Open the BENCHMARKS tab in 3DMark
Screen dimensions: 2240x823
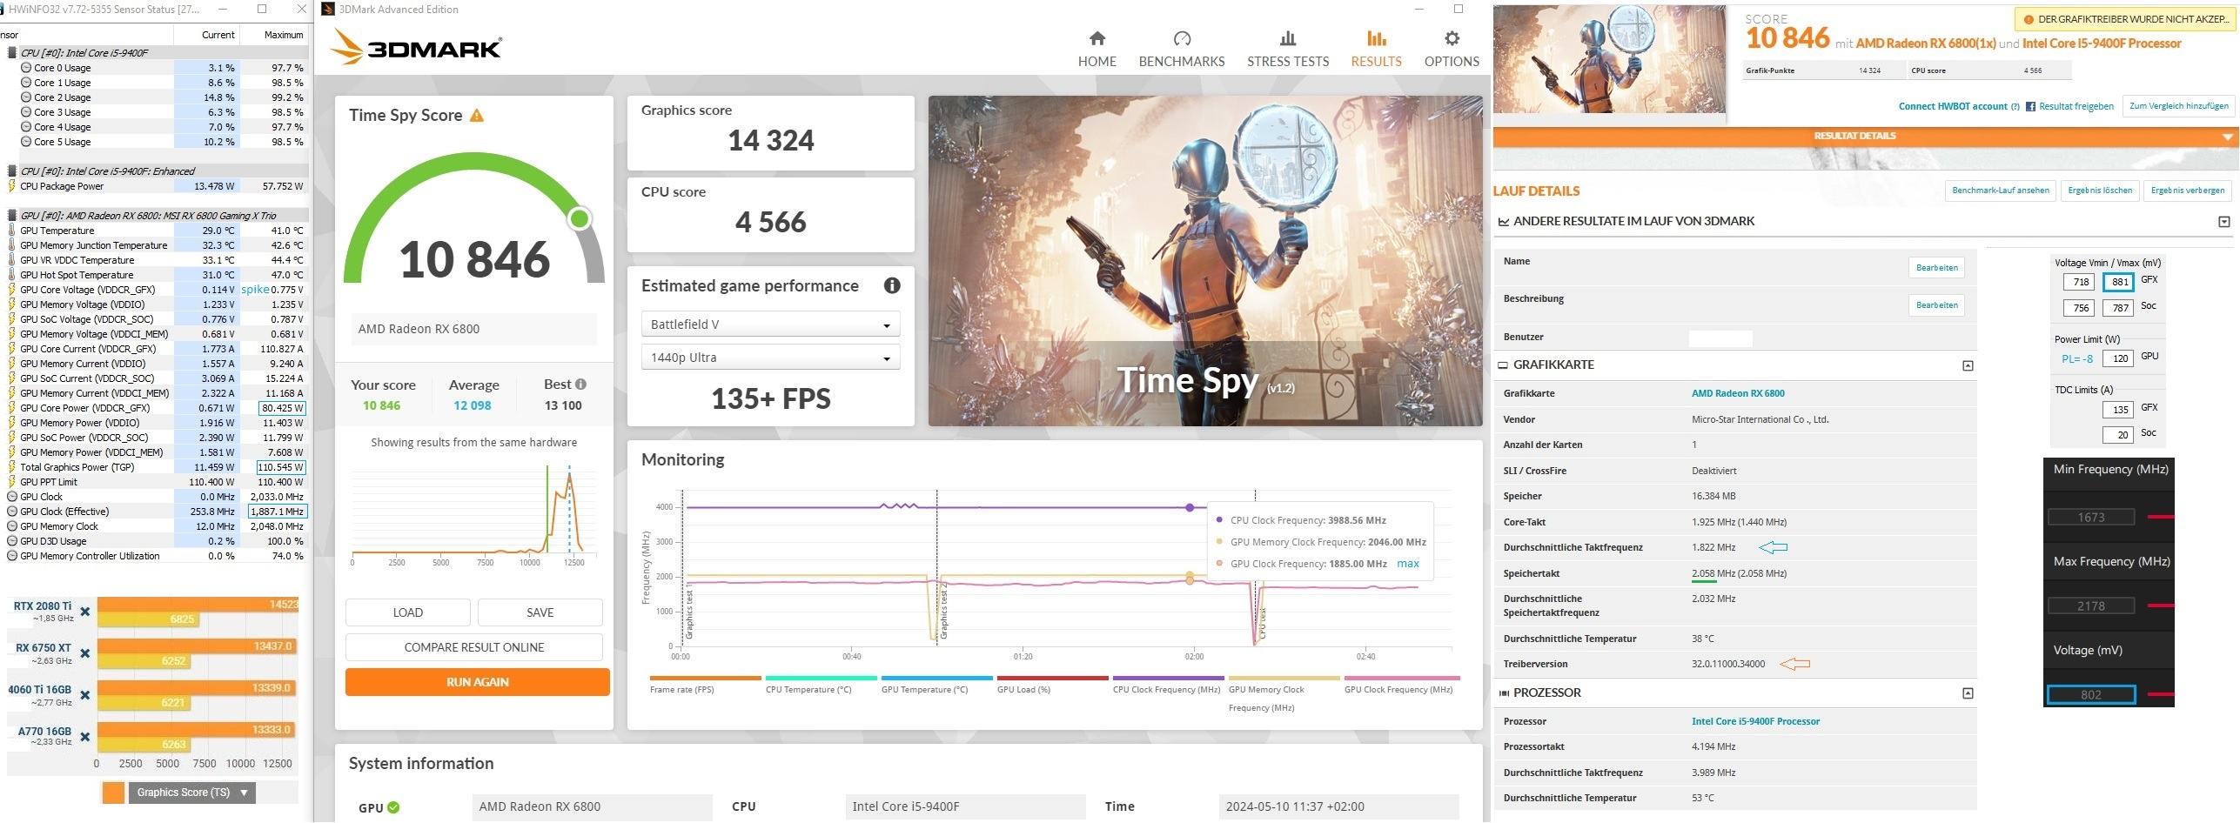[1181, 49]
